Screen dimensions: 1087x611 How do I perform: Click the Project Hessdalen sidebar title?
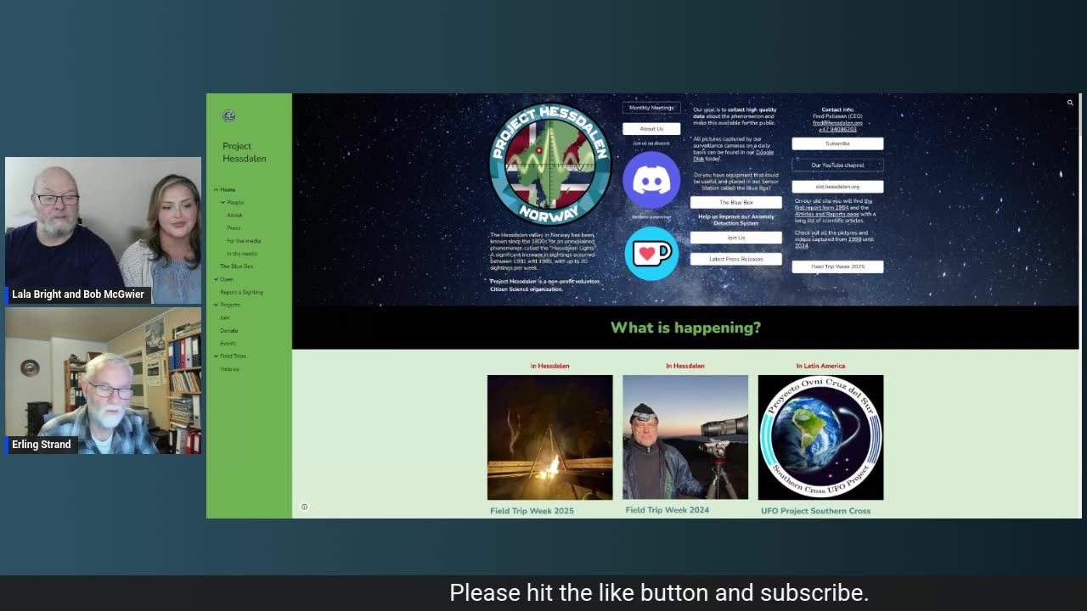point(245,152)
